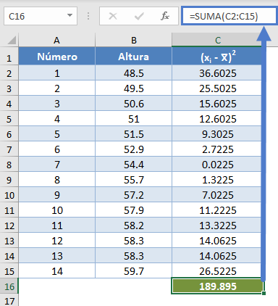Select column A header
Image resolution: width=278 pixels, height=306 pixels.
pyautogui.click(x=56, y=40)
